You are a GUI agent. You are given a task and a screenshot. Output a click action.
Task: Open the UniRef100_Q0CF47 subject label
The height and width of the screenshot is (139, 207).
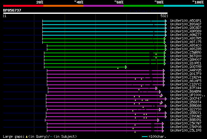(186, 99)
